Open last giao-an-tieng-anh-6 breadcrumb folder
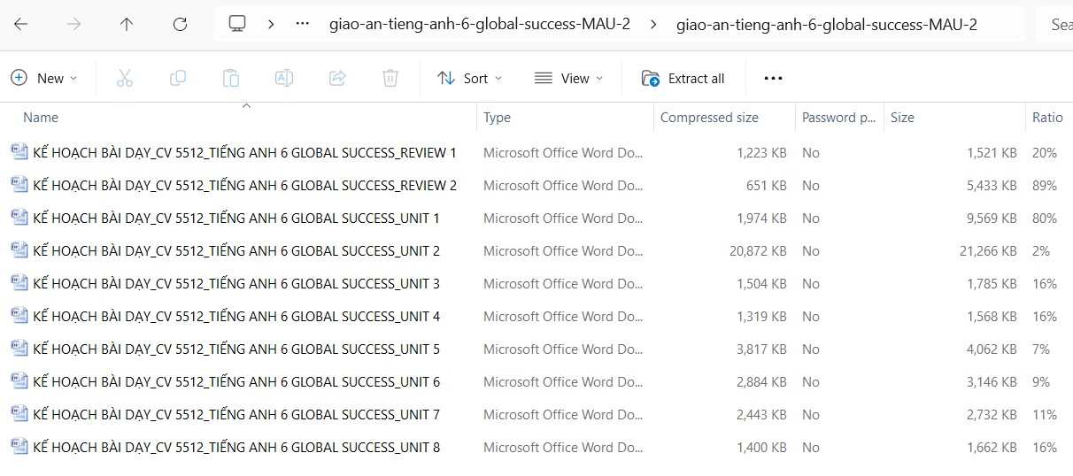This screenshot has height=476, width=1073. [826, 24]
